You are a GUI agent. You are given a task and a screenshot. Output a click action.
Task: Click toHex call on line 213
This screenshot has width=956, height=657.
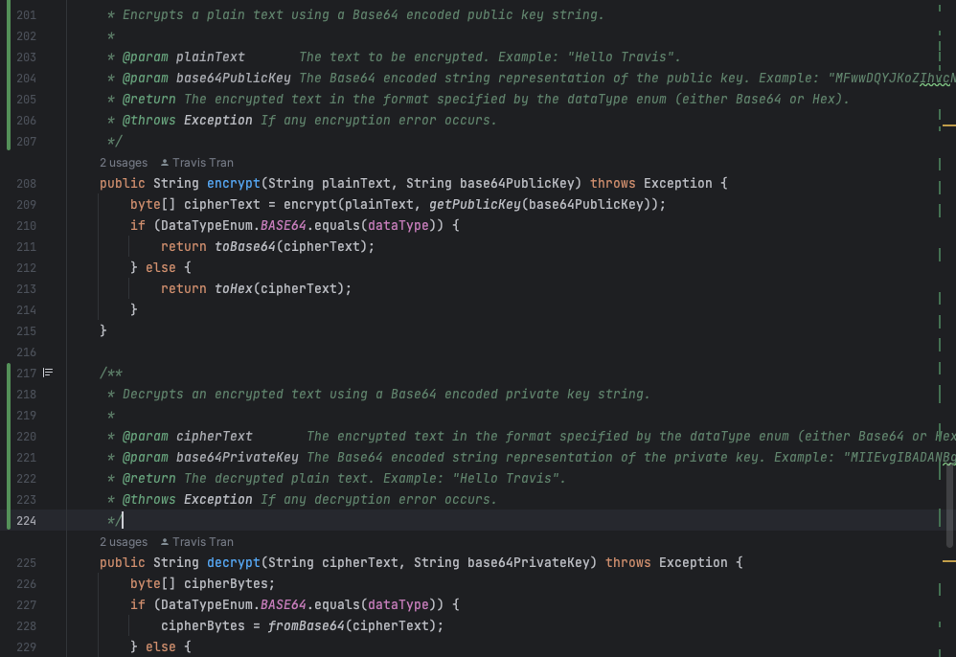tap(237, 288)
